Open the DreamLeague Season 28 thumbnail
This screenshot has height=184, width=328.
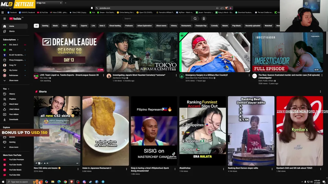coord(69,52)
